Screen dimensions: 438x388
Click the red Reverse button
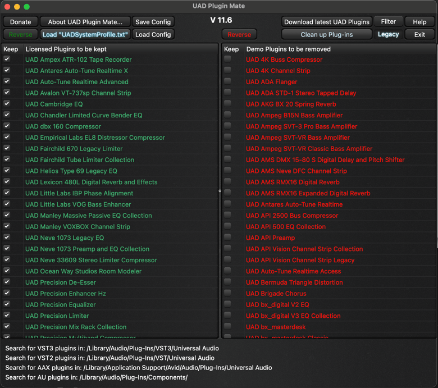point(239,34)
